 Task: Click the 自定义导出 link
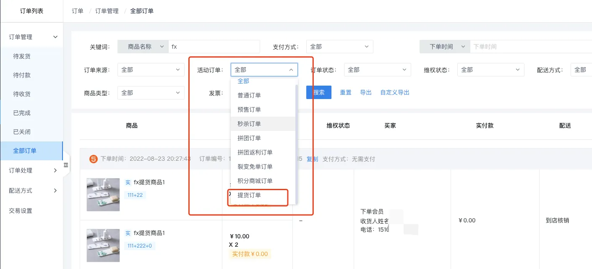tap(395, 92)
